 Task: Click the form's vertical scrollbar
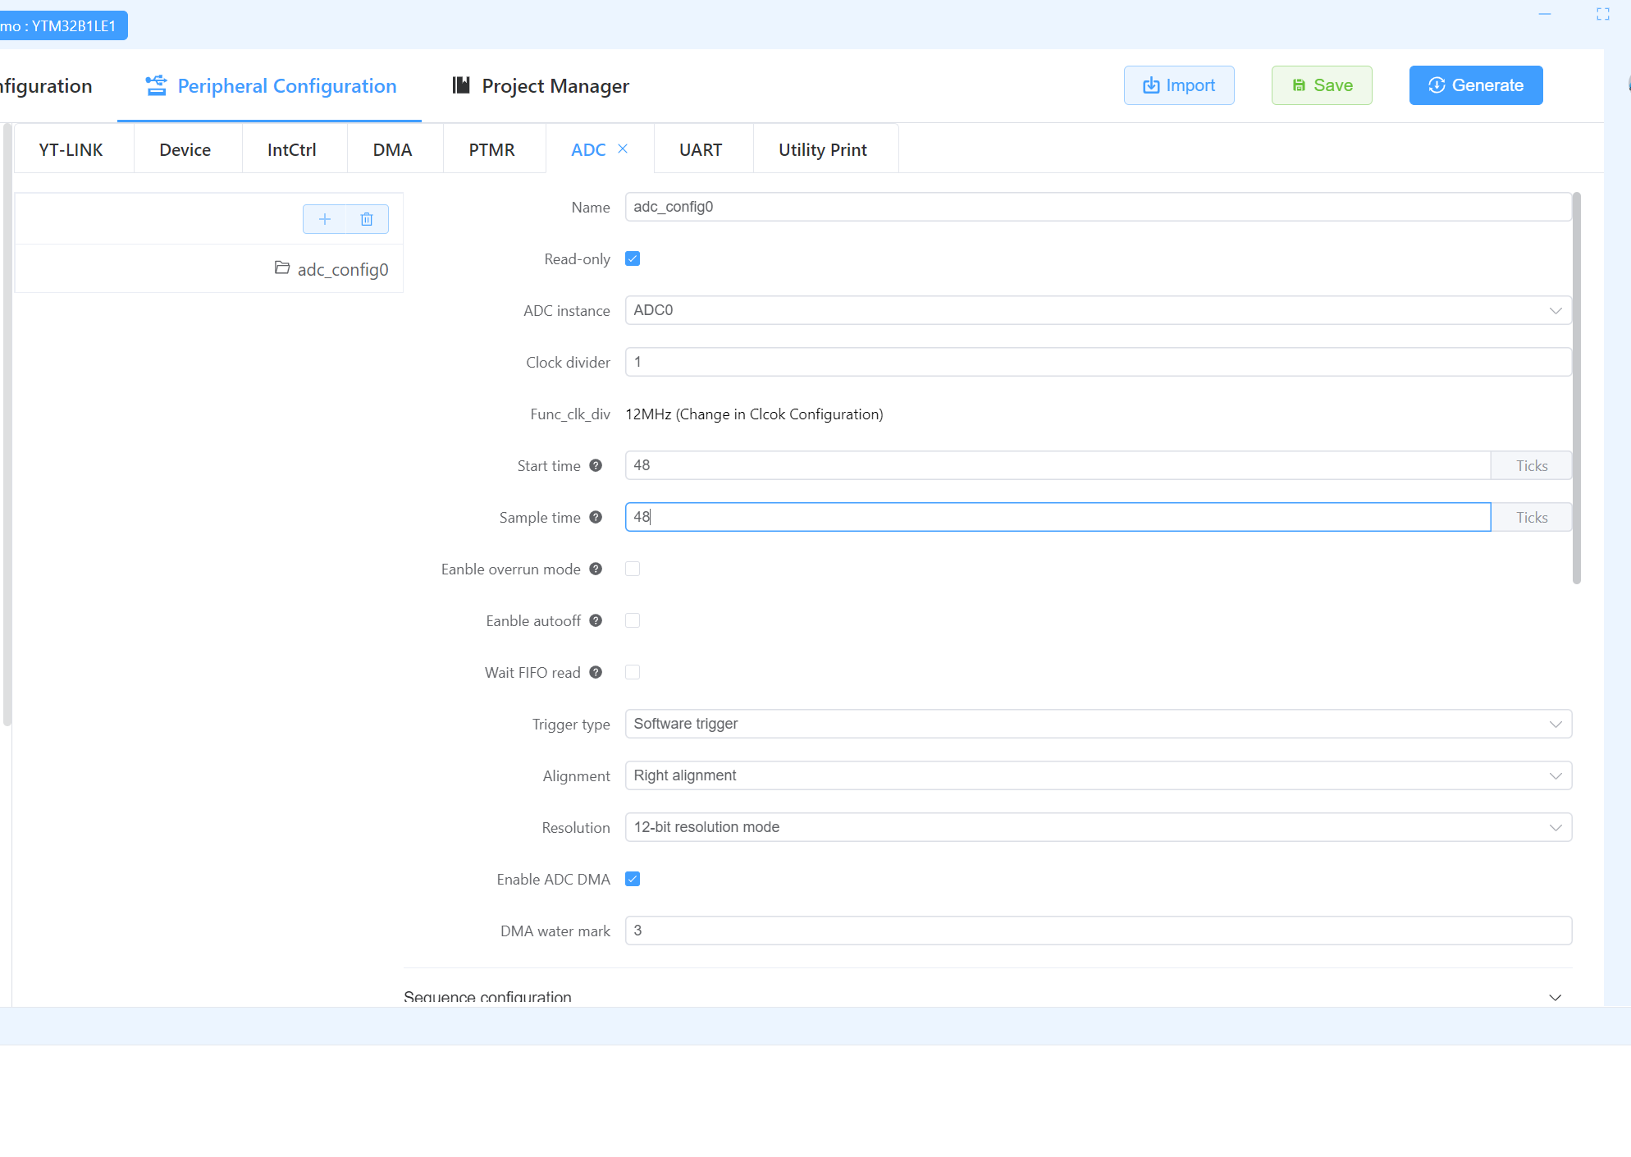pos(1576,388)
